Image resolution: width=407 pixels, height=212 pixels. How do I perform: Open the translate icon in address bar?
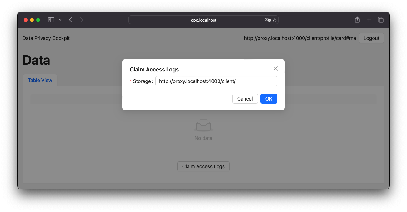pos(268,20)
